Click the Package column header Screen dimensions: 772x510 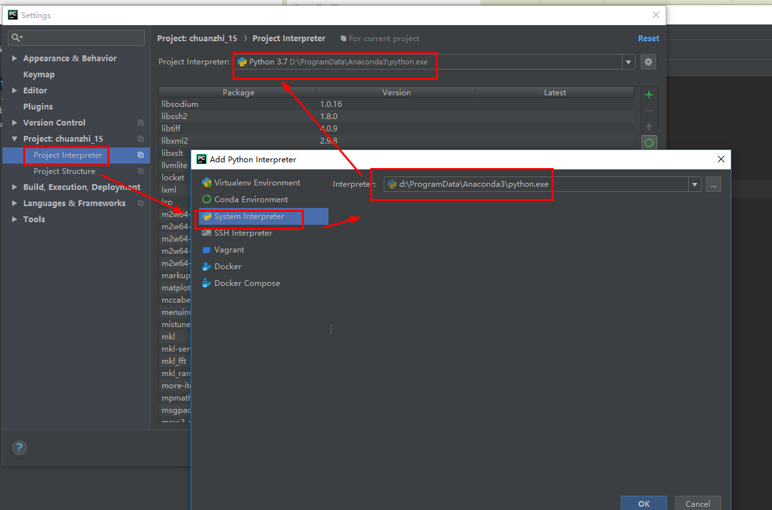238,93
